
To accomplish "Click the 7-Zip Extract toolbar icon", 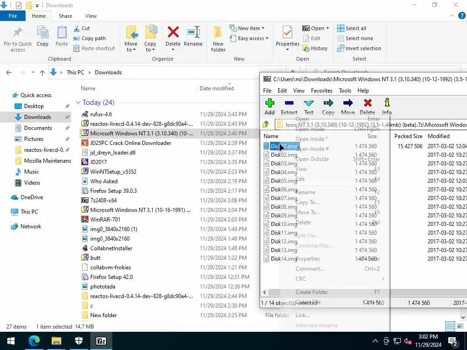I will coord(289,103).
